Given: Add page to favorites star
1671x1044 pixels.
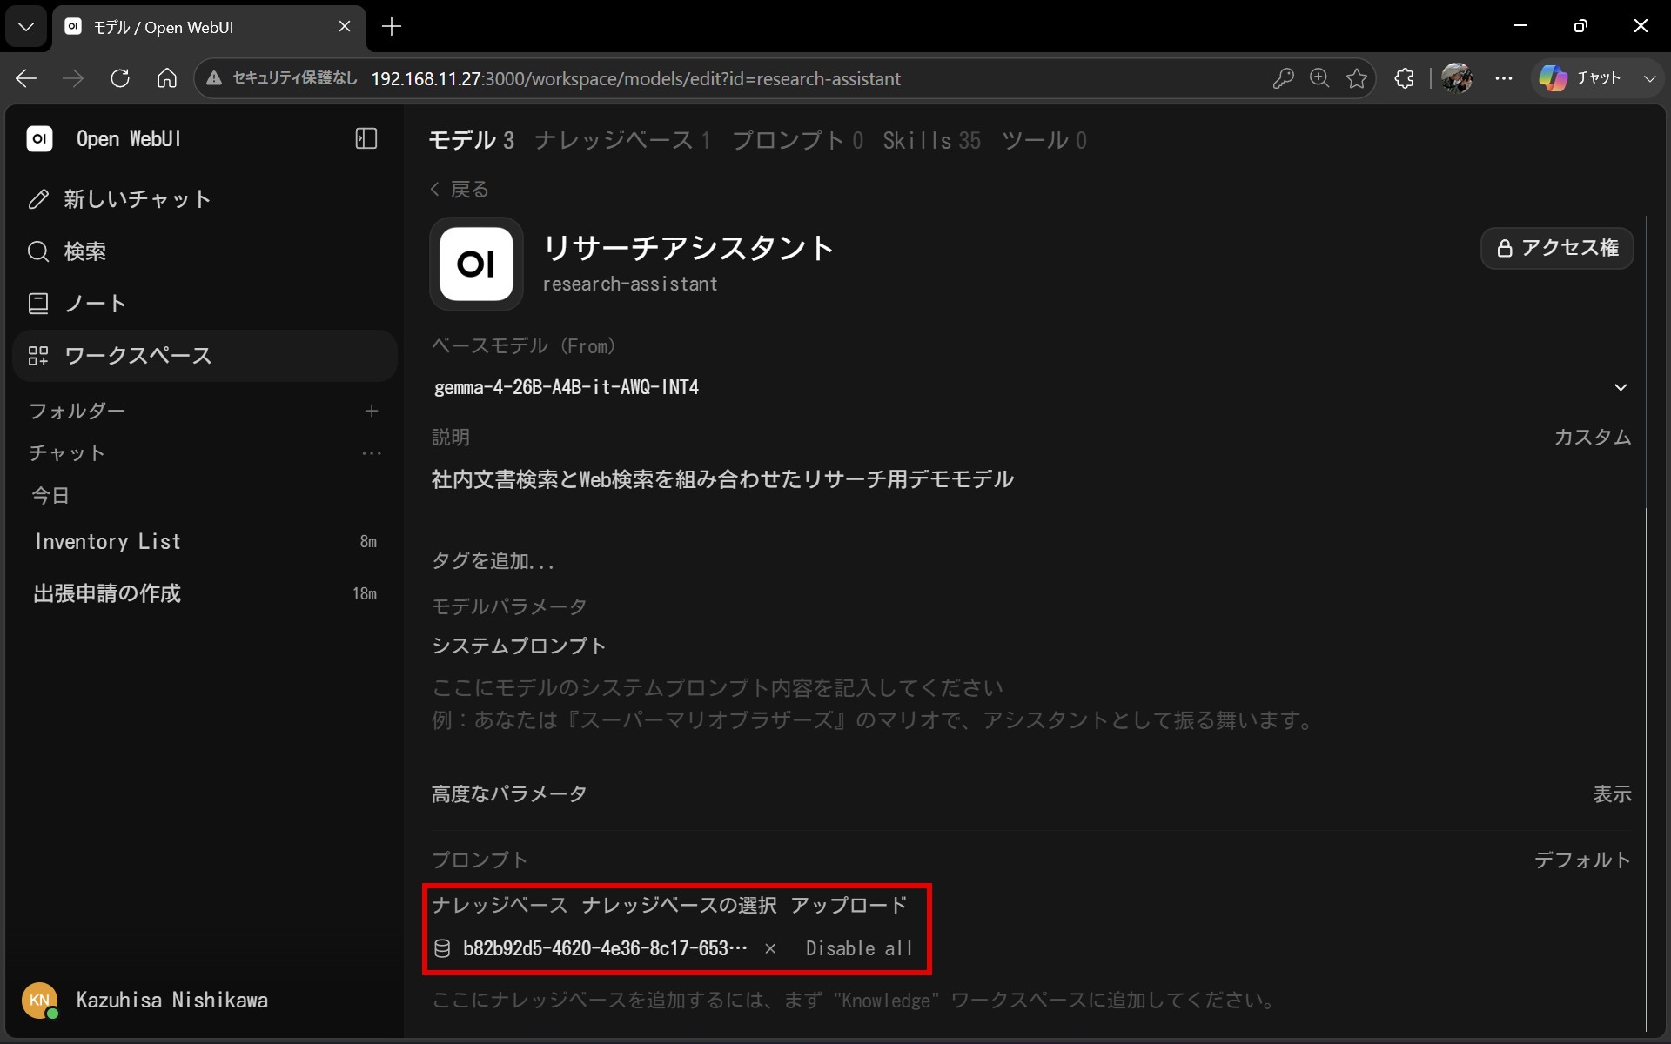Looking at the screenshot, I should [1357, 78].
